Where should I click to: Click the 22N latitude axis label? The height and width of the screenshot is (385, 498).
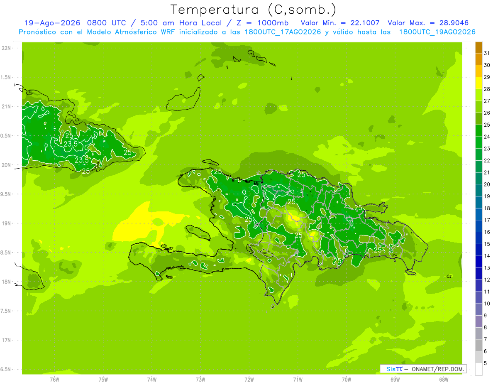coord(6,48)
